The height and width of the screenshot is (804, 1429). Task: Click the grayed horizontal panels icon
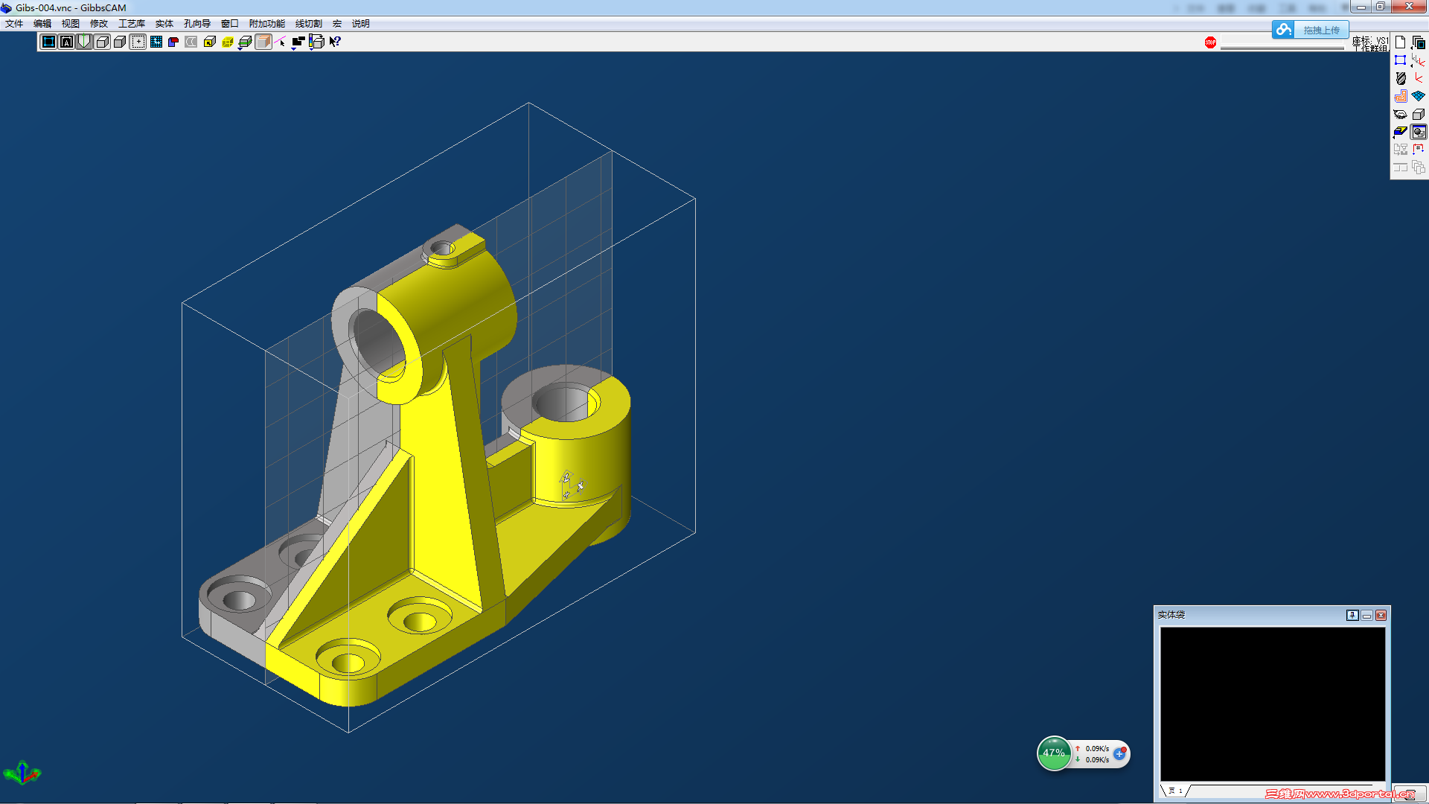click(x=1400, y=167)
